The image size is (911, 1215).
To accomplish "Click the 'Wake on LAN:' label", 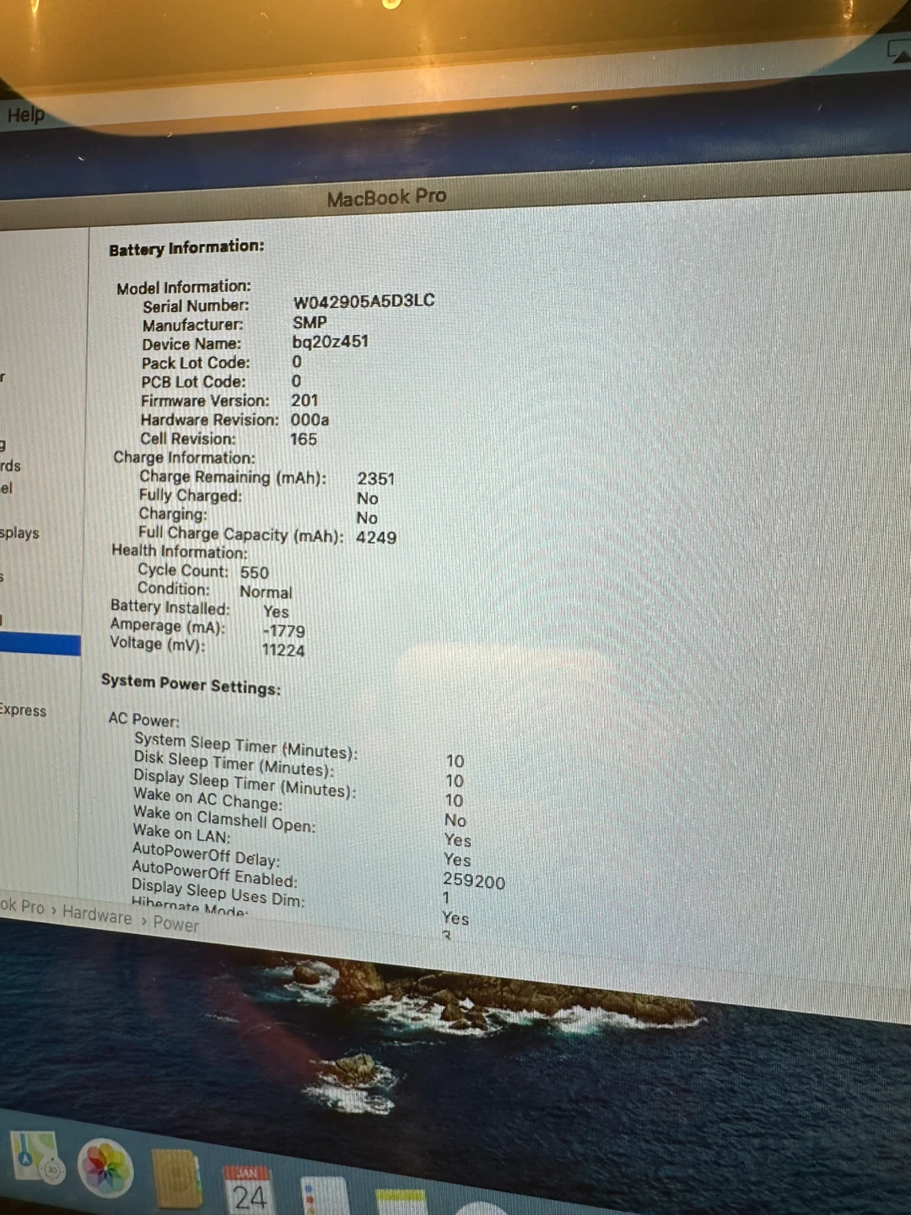I will (x=181, y=834).
